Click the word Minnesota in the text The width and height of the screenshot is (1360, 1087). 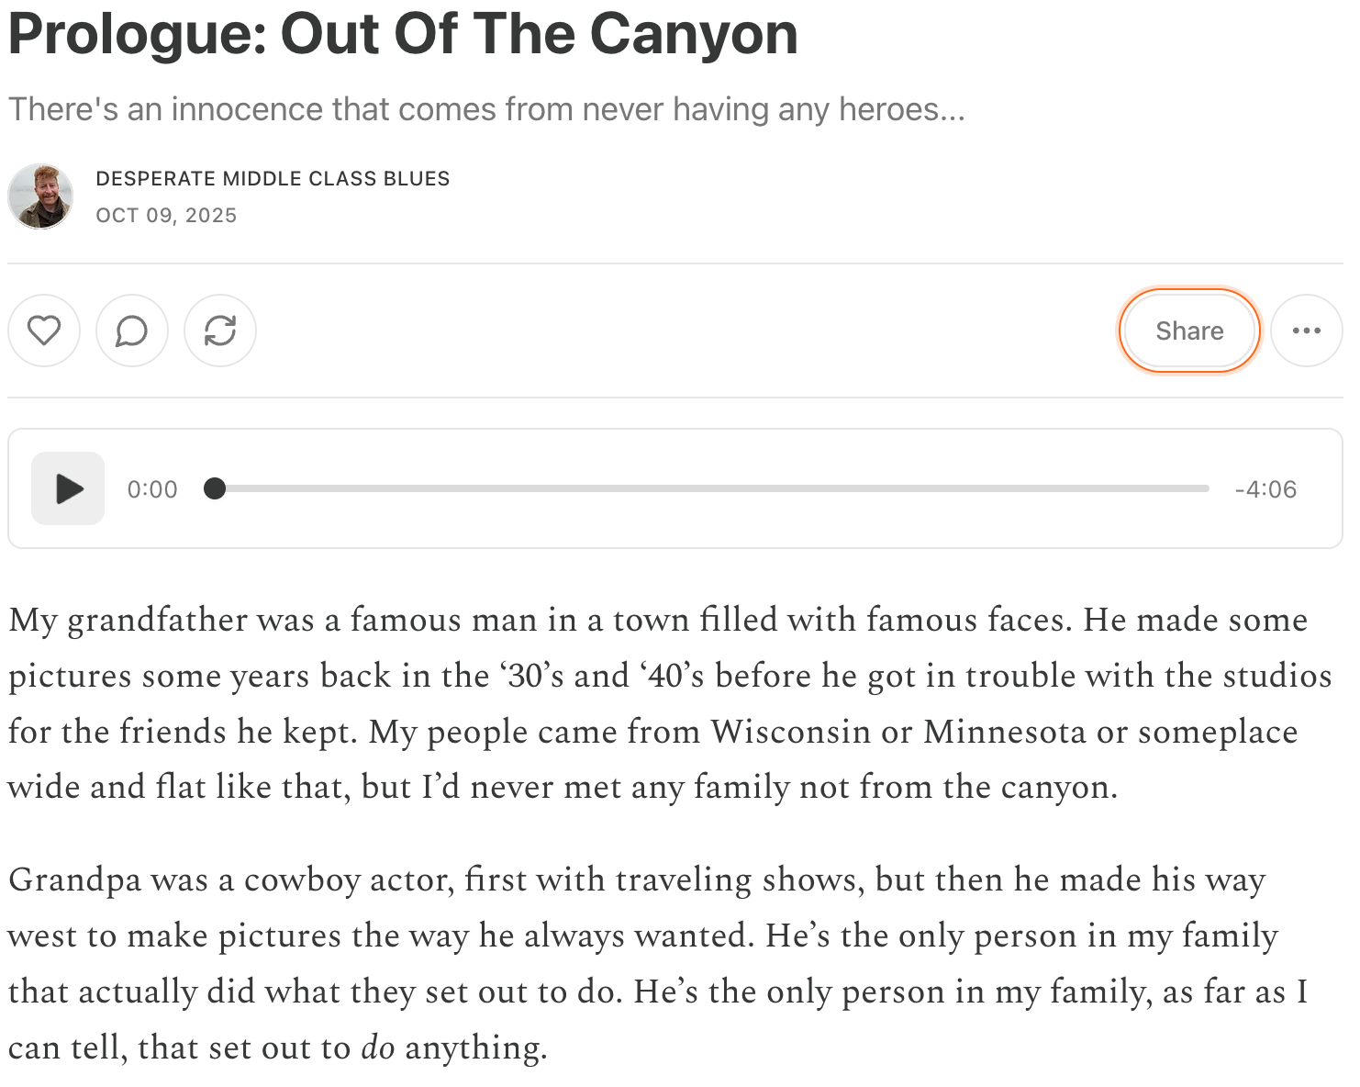1004,732
